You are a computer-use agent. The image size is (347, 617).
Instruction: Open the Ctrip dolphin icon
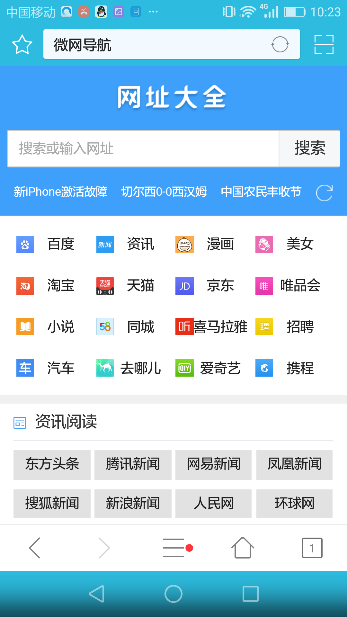tap(264, 368)
